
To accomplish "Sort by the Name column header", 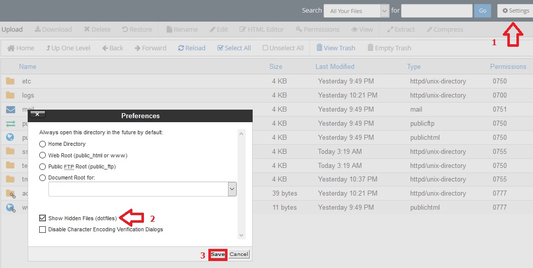I will point(28,66).
